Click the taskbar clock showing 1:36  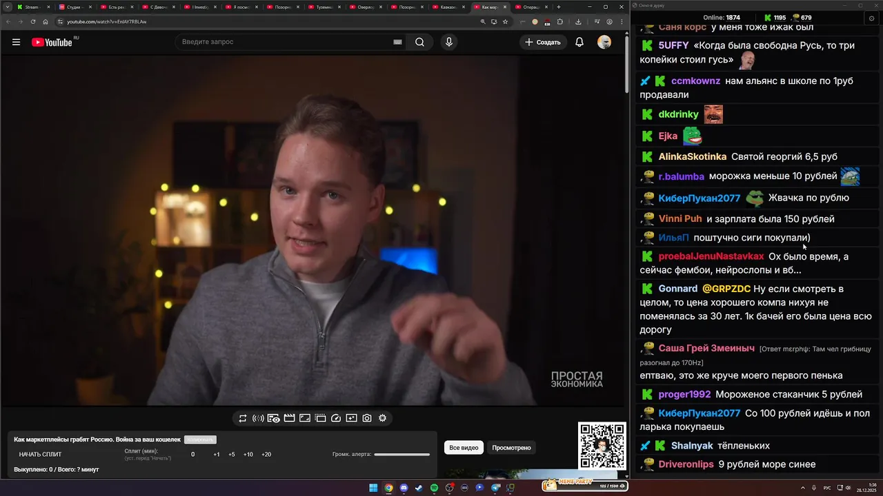click(866, 488)
